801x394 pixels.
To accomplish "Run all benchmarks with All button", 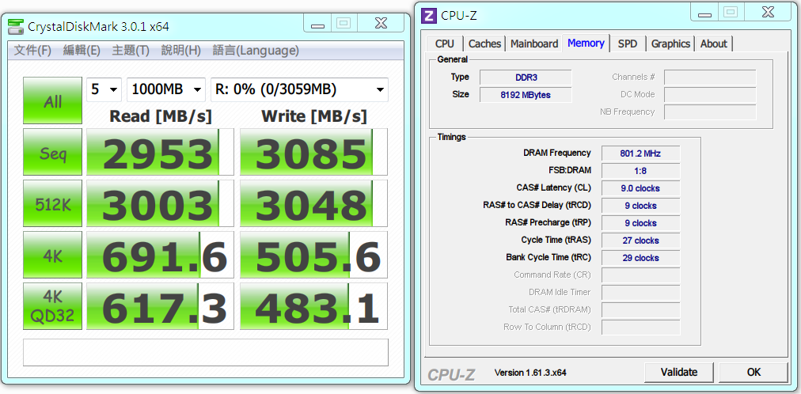I will click(52, 100).
